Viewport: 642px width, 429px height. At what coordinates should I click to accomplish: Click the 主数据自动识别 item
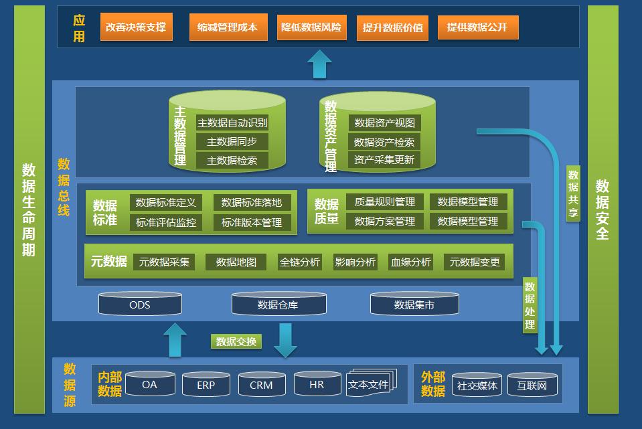(232, 122)
